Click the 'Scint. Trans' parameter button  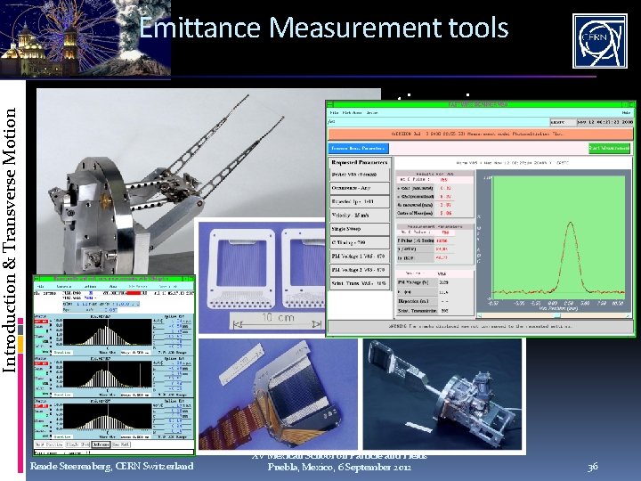tap(360, 283)
